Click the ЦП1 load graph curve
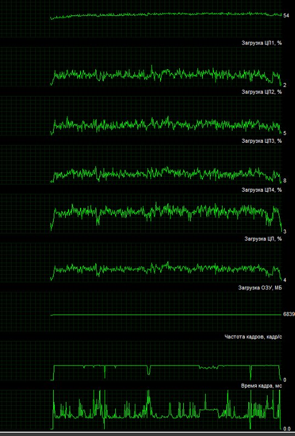295x436 pixels. (x=166, y=75)
